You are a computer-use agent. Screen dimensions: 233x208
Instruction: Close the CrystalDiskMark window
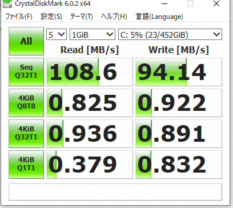216,3
